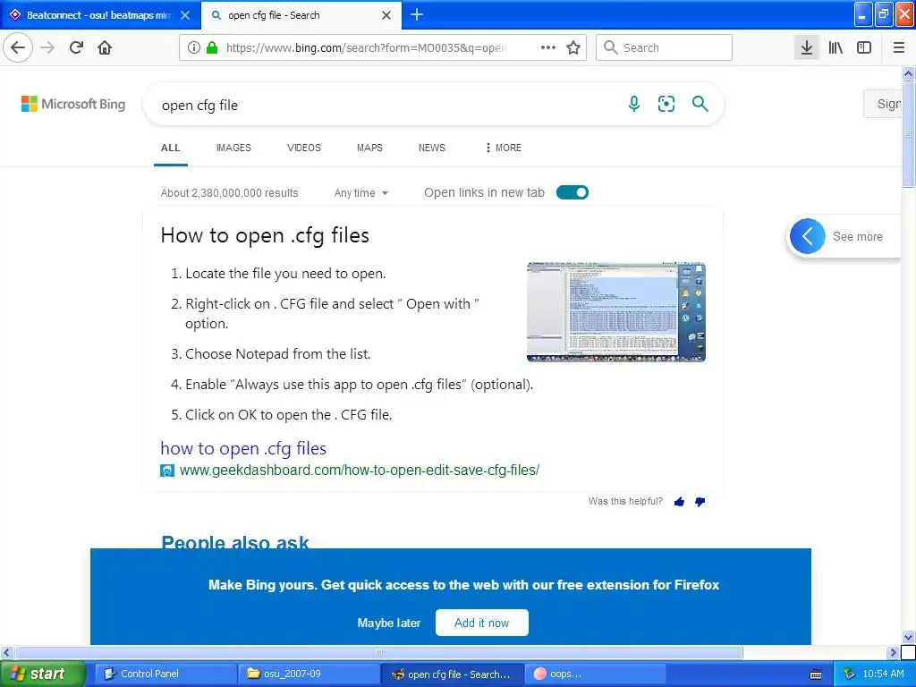
Task: Switch to the VIDEOS tab
Action: click(x=304, y=148)
